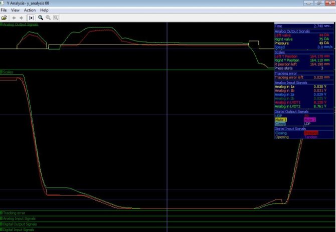
Task: Click the Tandem digital input entry
Action: (311, 137)
